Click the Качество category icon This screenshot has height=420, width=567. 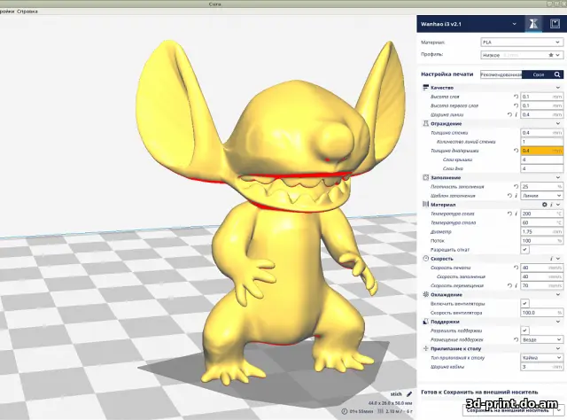click(x=425, y=88)
